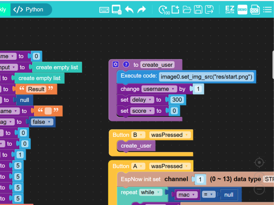Undo the last block change
The width and height of the screenshot is (274, 205).
(129, 9)
